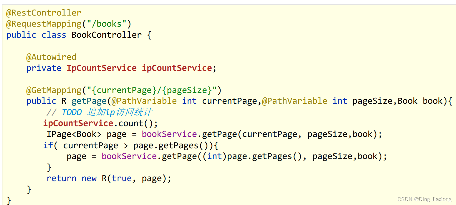
Task: Click the IPage<Book> type declaration
Action: click(74, 134)
